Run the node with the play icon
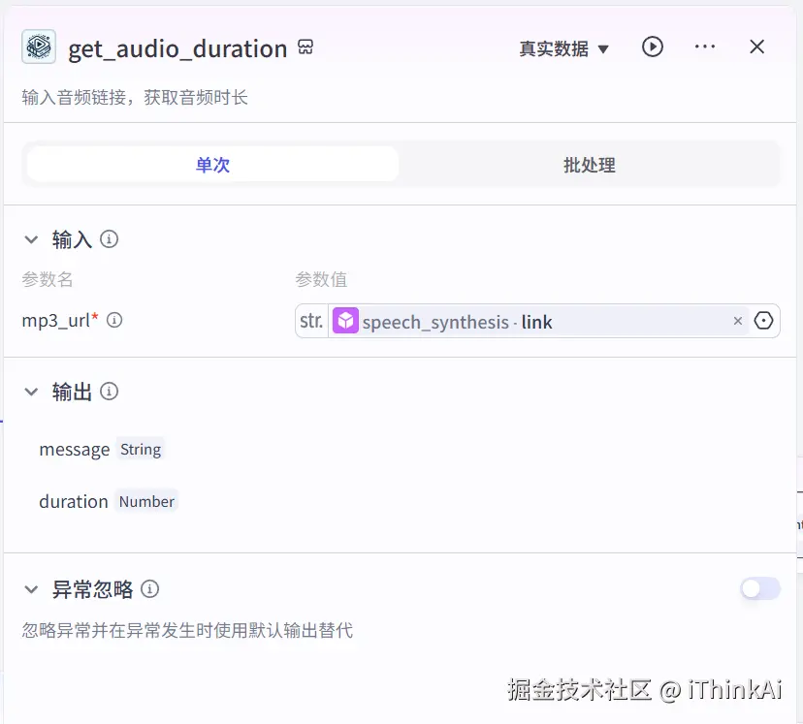This screenshot has width=803, height=724. (x=652, y=46)
